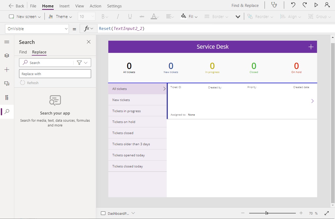The height and width of the screenshot is (219, 335).
Task: Click the Back button
Action: [16, 6]
